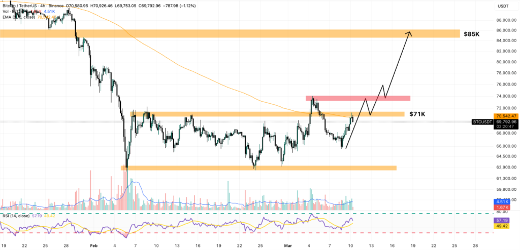Select the $71K text annotation
The width and height of the screenshot is (520, 250).
417,115
